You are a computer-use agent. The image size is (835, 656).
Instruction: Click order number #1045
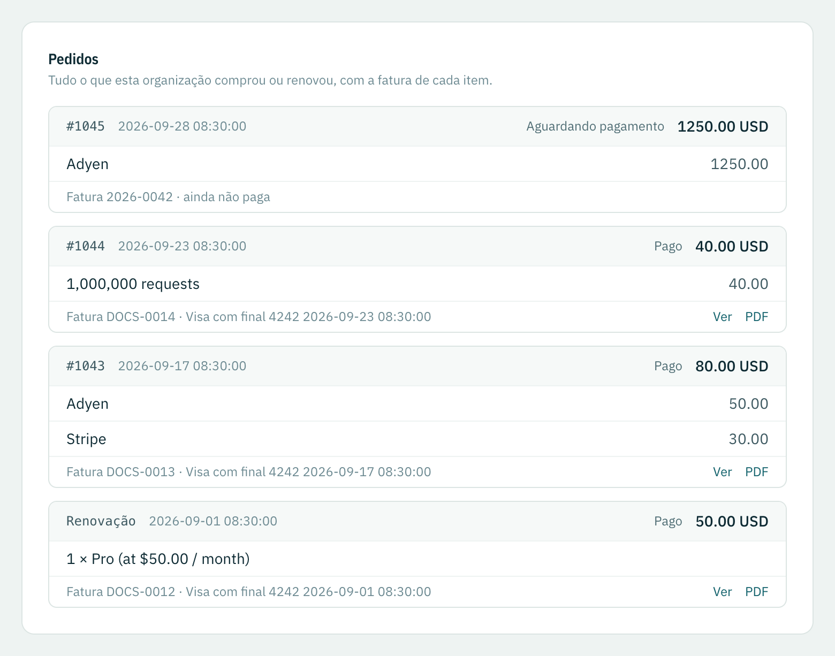[x=86, y=126]
